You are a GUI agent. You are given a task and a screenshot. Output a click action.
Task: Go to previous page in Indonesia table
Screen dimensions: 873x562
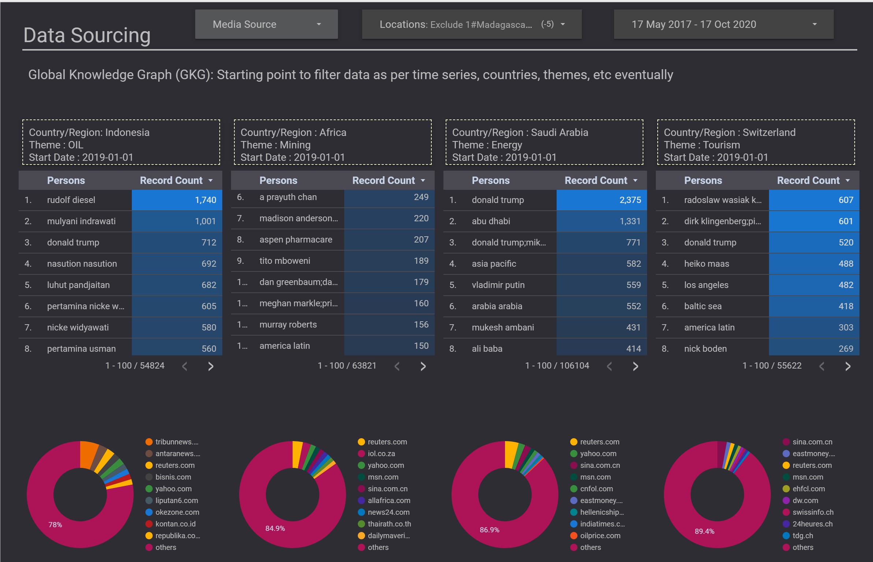[185, 366]
